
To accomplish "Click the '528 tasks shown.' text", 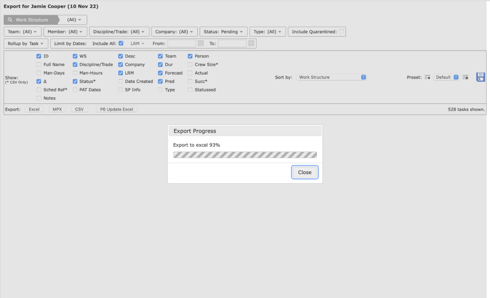I will click(x=466, y=109).
